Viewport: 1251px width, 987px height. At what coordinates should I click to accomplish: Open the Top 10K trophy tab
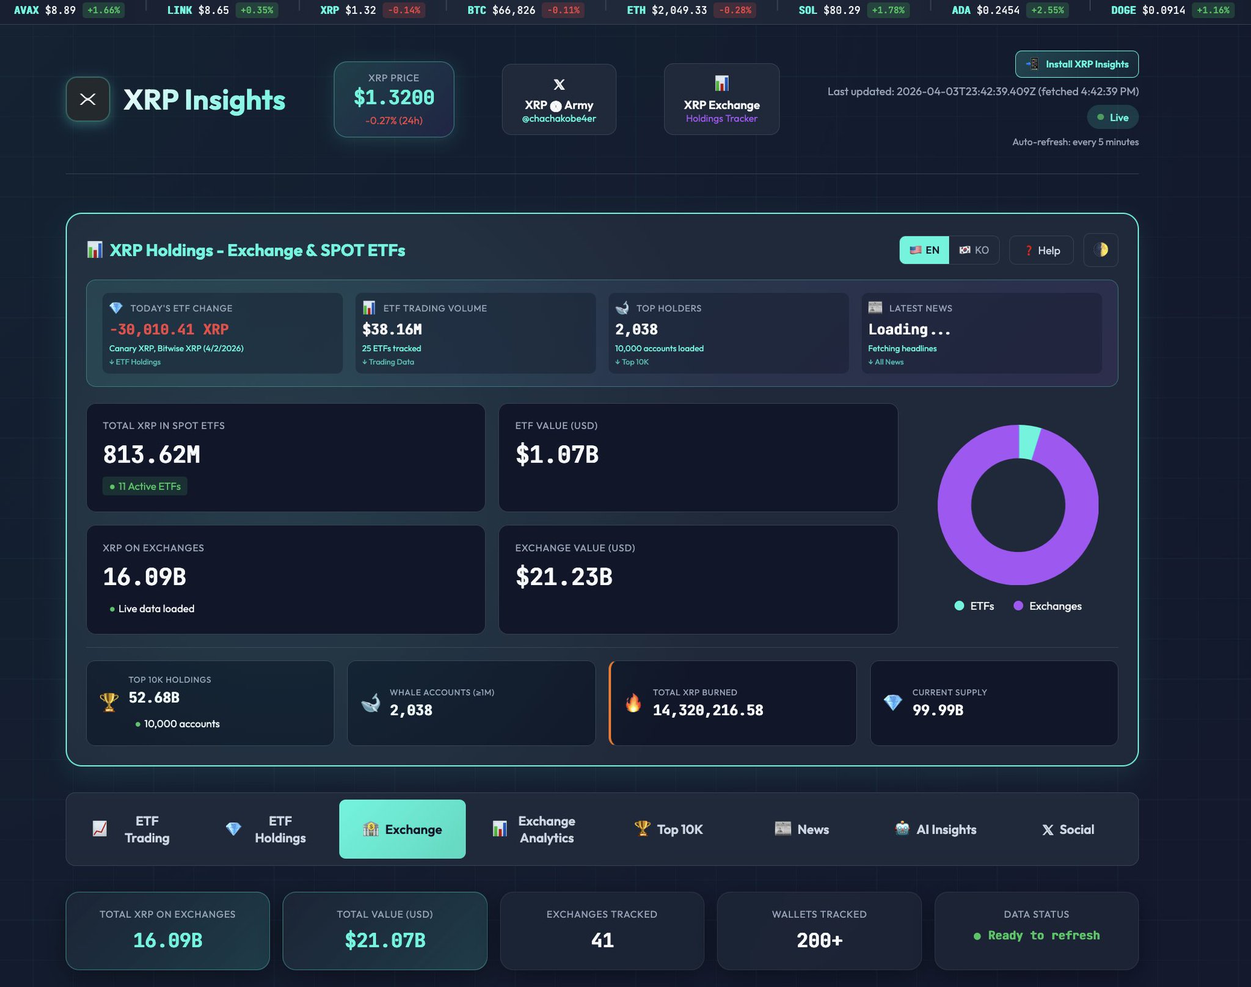[x=669, y=829]
